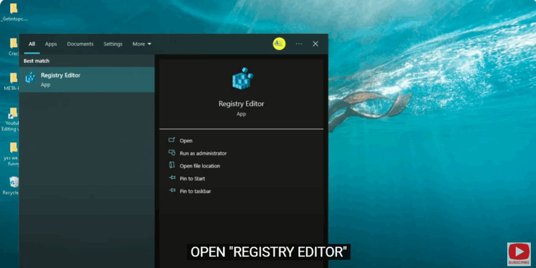This screenshot has width=536, height=268.
Task: Click the shield icon beside Run as administrator
Action: tap(172, 152)
